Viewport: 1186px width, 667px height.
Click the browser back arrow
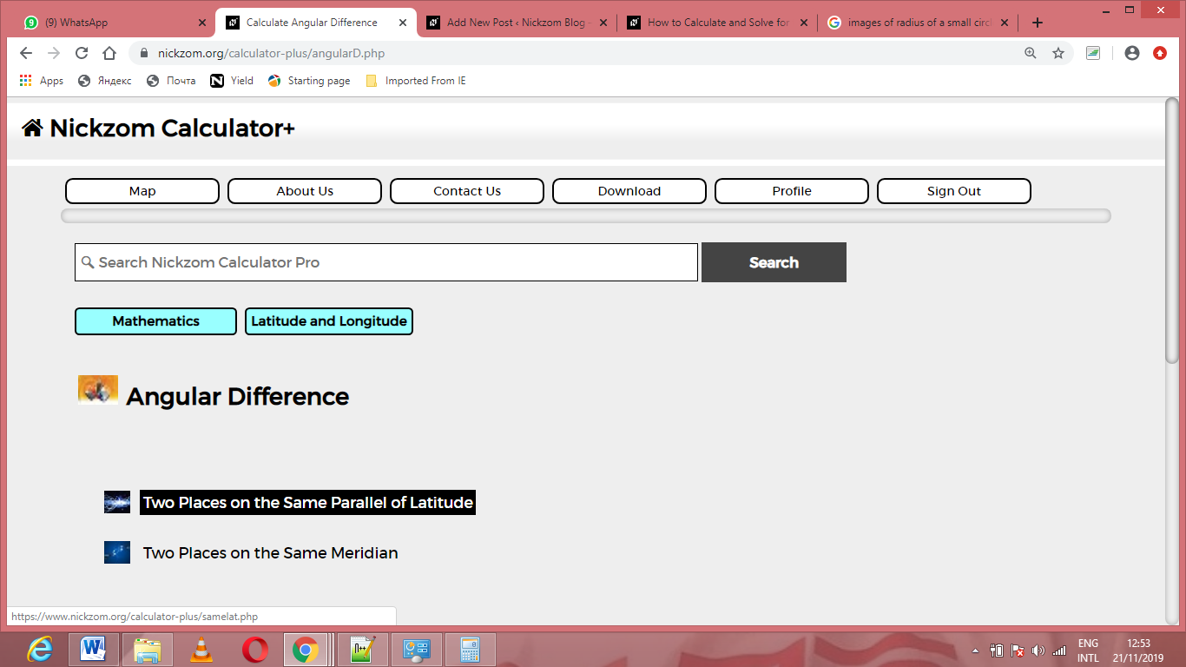click(26, 53)
